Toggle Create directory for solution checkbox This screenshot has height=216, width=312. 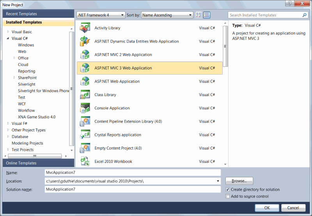click(228, 189)
